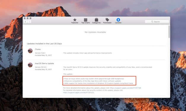This screenshot has height=111, width=186.
Task: Click the red close window button
Action: coord(25,18)
